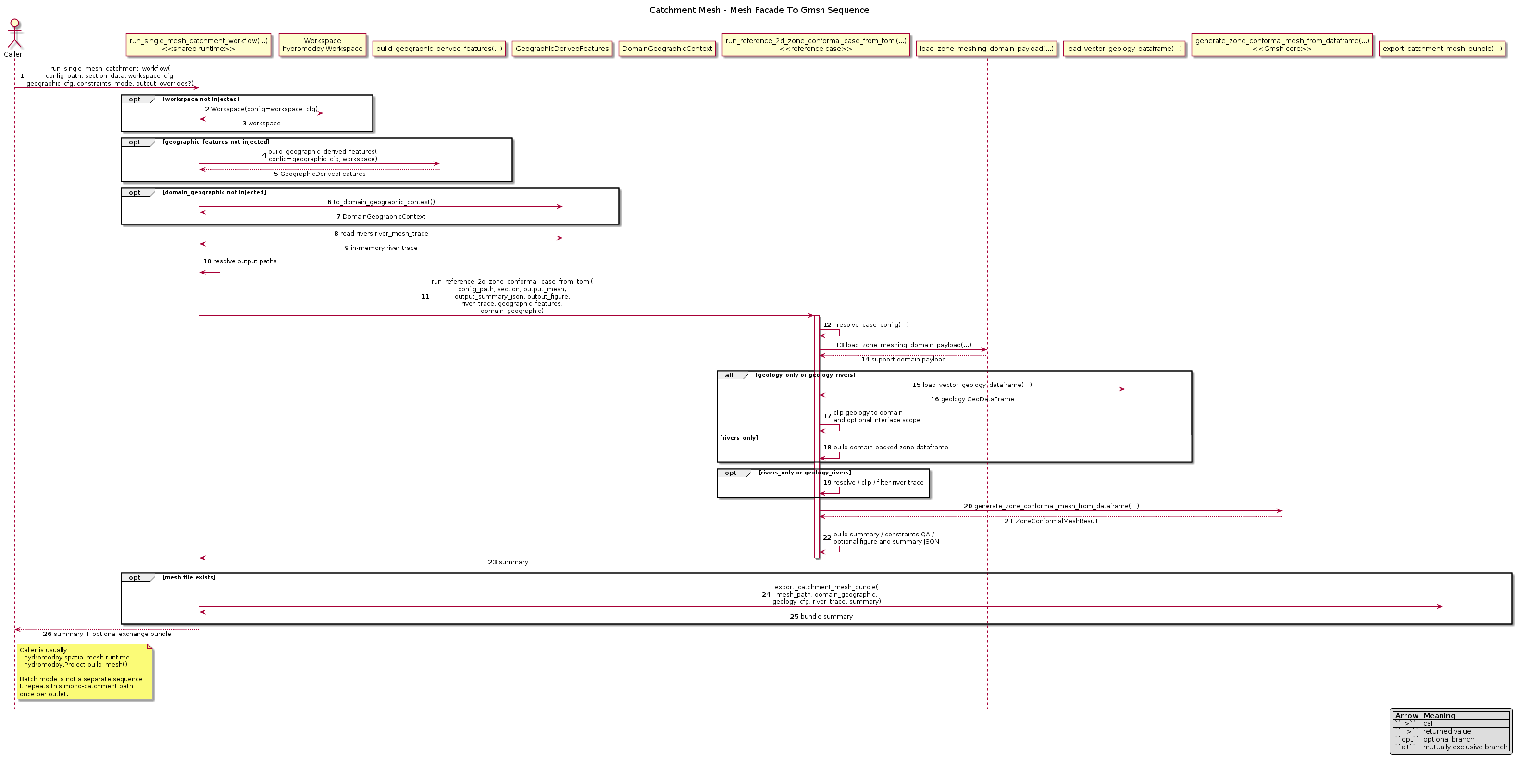This screenshot has width=1517, height=759.
Task: Click the alt label for geology_only branch
Action: [730, 375]
